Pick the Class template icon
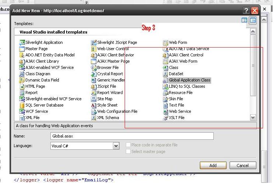The image size is (277, 188). 165,67
